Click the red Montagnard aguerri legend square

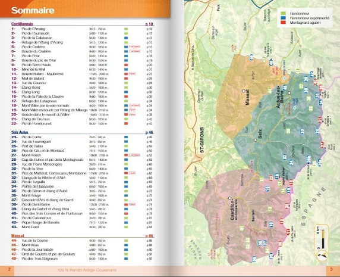click(x=282, y=23)
